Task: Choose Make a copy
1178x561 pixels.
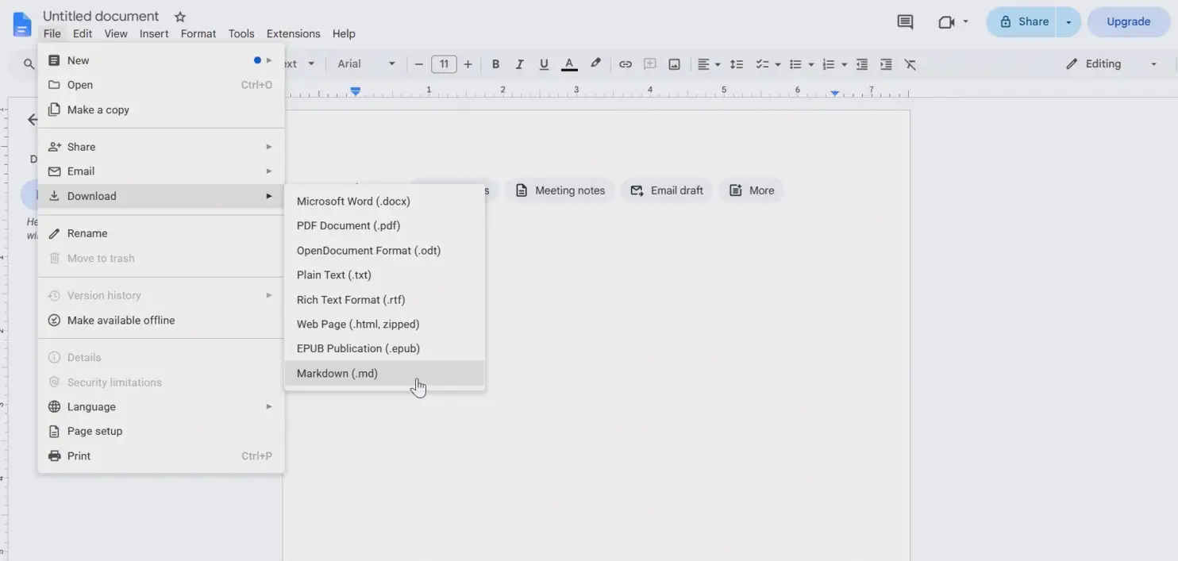Action: click(x=161, y=110)
